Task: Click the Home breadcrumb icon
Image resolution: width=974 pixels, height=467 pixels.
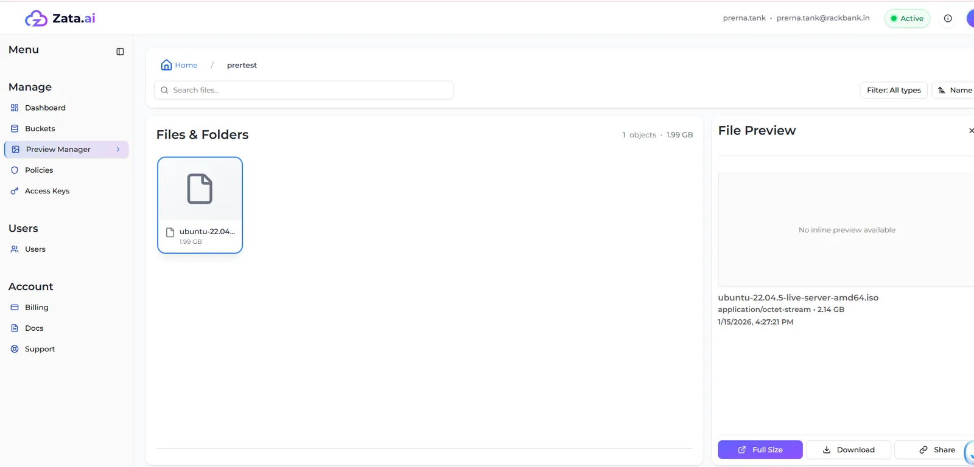Action: pyautogui.click(x=166, y=65)
